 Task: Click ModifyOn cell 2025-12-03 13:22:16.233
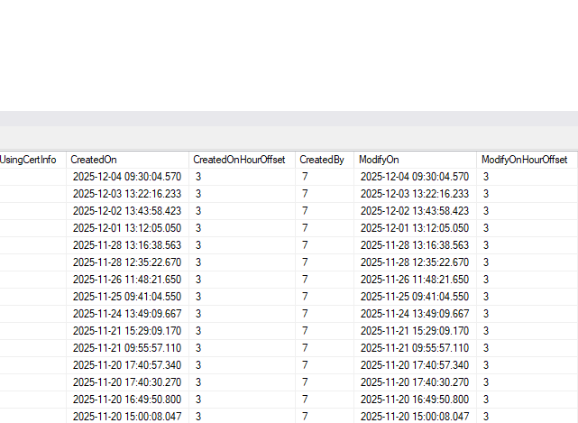[415, 194]
